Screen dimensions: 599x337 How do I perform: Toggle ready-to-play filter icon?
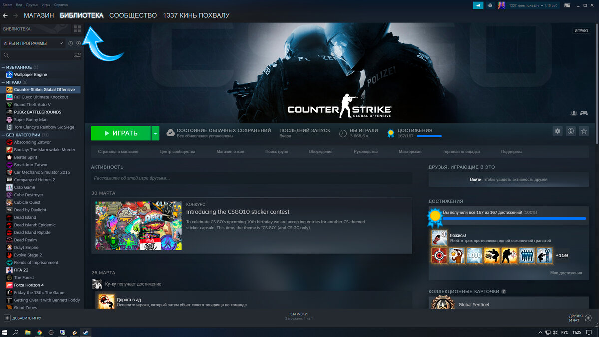78,43
